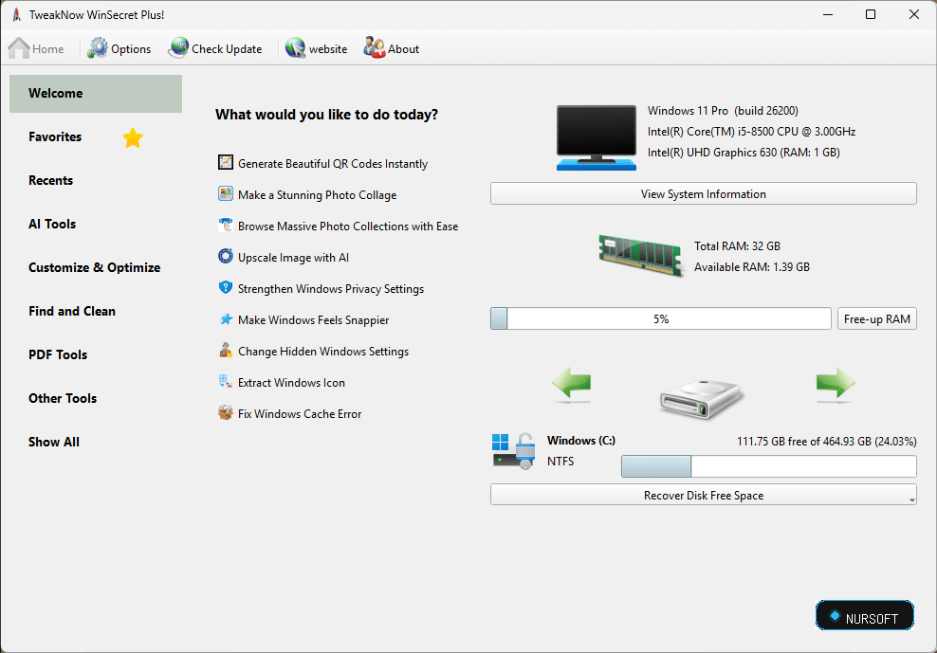Go to previous drive with left arrow
The image size is (937, 653).
coord(571,384)
